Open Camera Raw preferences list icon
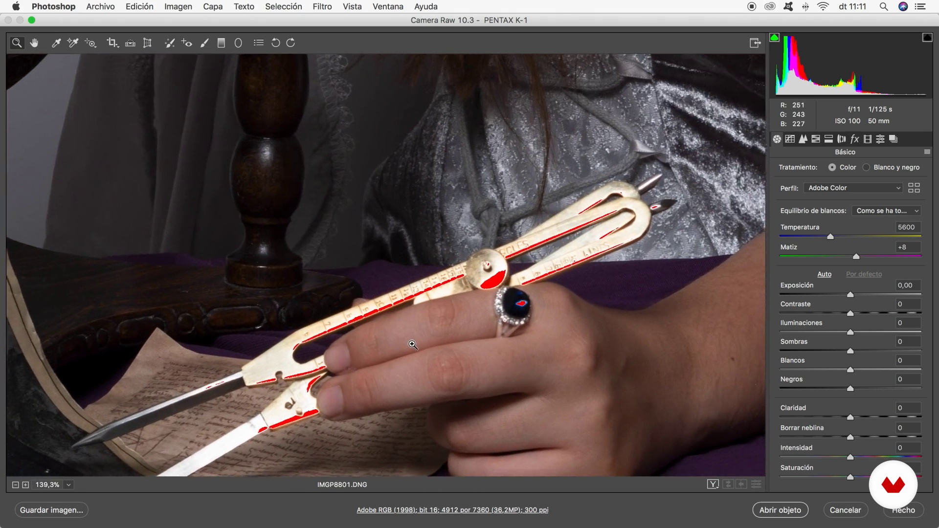 [259, 43]
